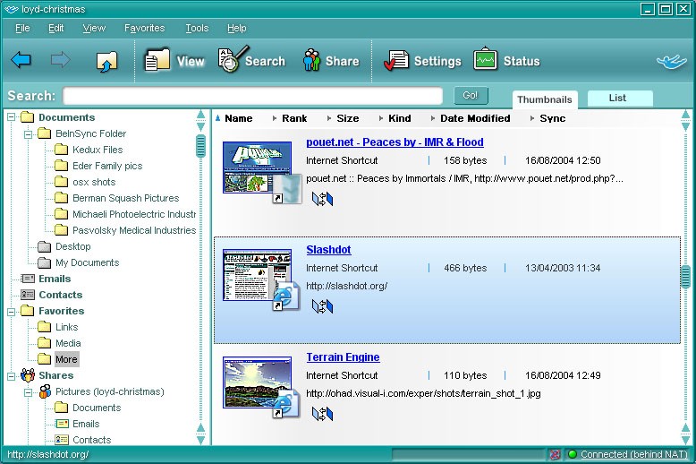Image resolution: width=696 pixels, height=464 pixels.
Task: Click the Go! search button
Action: tap(471, 95)
